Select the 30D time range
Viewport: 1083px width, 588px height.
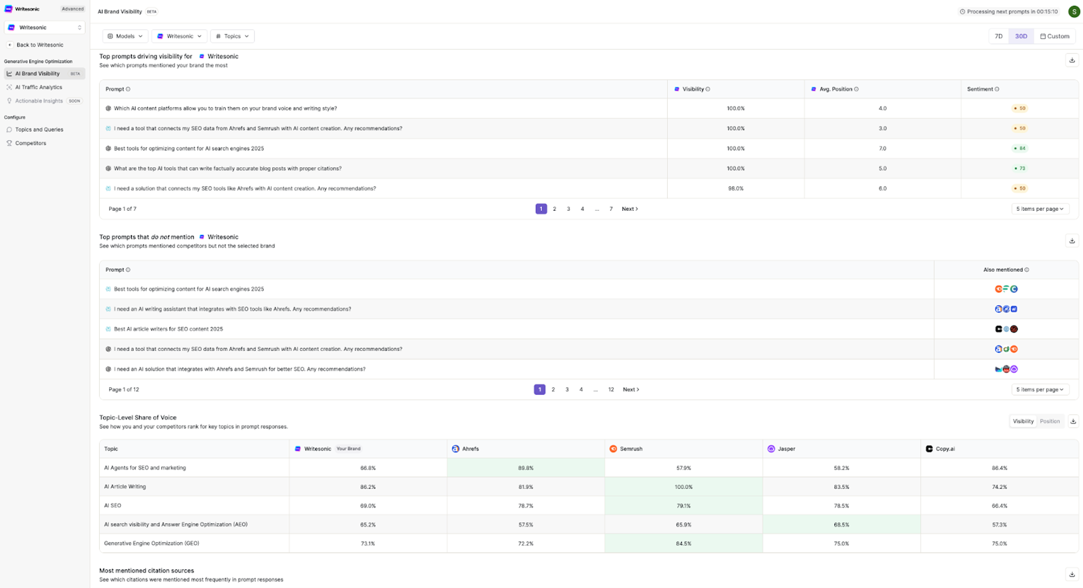1021,36
